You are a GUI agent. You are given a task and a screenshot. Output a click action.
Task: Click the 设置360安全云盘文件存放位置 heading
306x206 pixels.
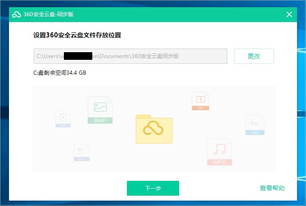click(77, 35)
